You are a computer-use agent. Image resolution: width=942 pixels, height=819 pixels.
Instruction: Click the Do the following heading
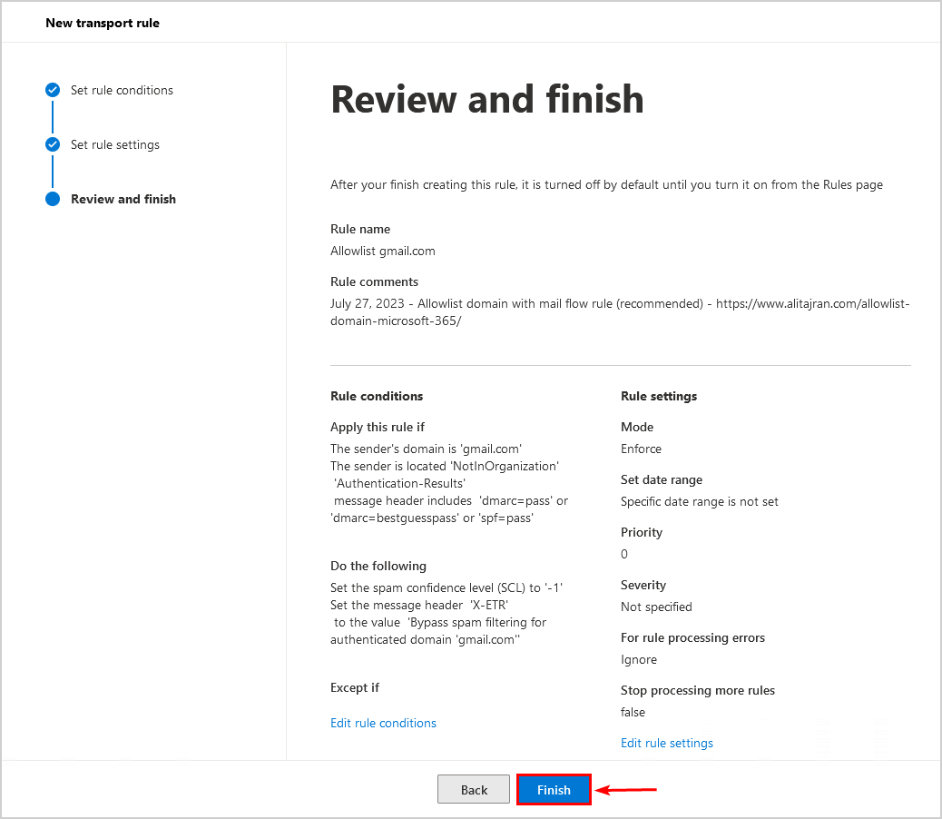click(378, 566)
